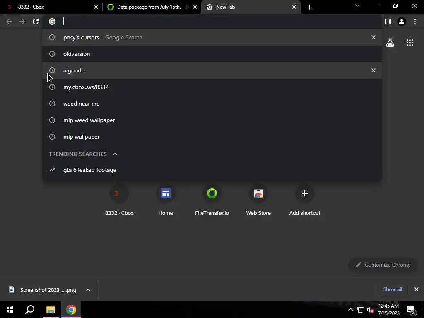Open the Chrome three-dot menu
This screenshot has height=318, width=424.
coord(415,22)
